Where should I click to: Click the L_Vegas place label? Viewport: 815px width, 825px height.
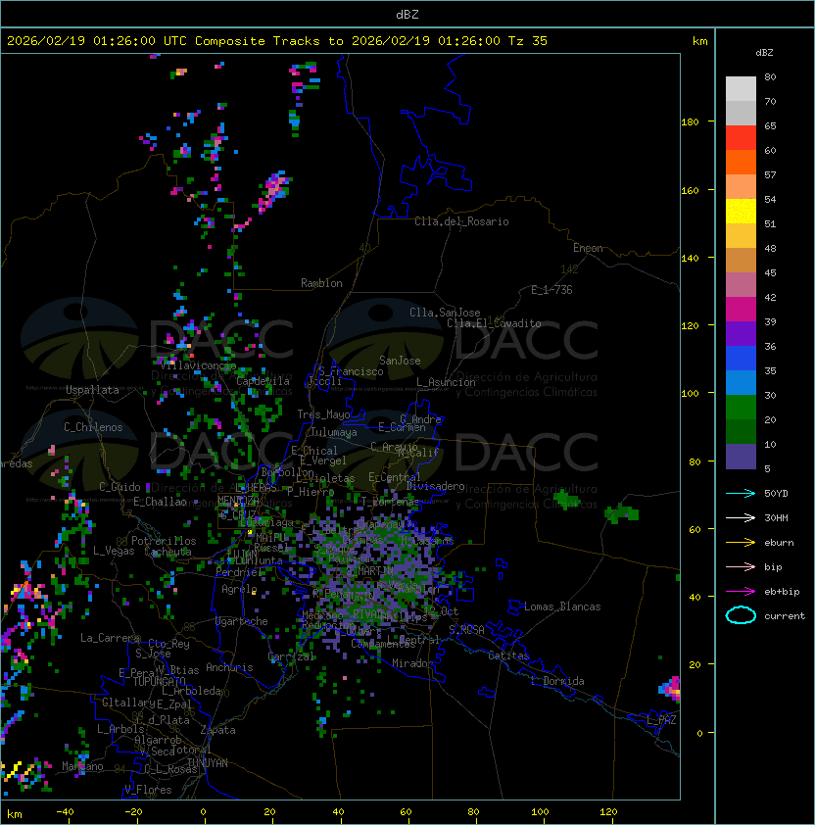114,551
